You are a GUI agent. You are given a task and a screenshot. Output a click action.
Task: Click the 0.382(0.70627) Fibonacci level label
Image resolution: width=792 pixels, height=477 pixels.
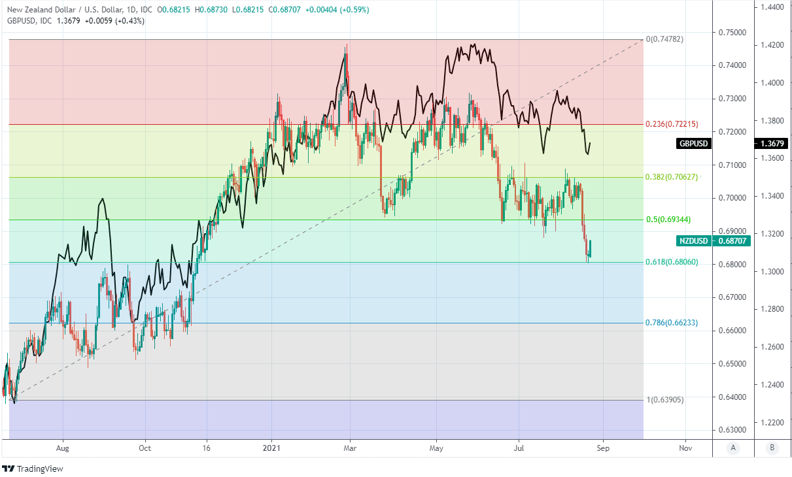coord(672,177)
